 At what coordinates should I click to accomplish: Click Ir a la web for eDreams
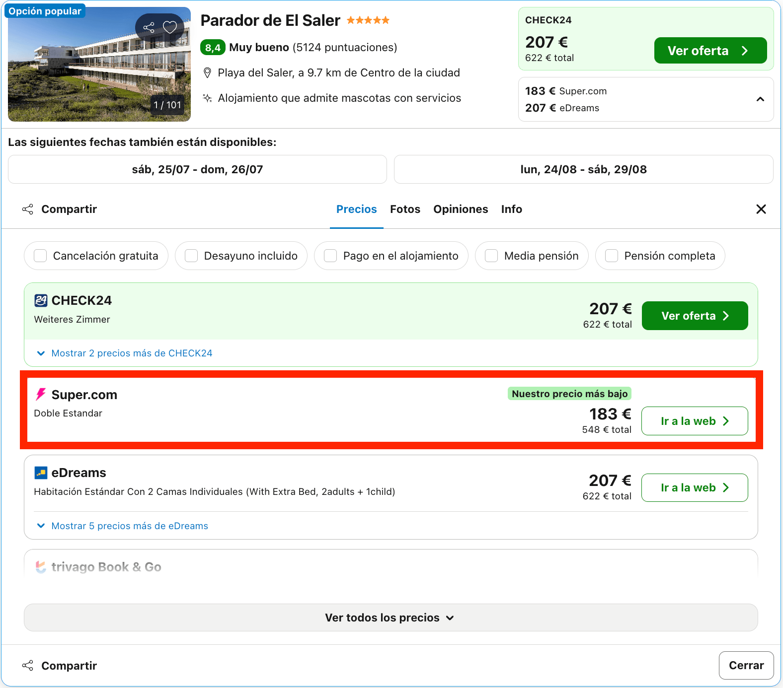click(695, 487)
